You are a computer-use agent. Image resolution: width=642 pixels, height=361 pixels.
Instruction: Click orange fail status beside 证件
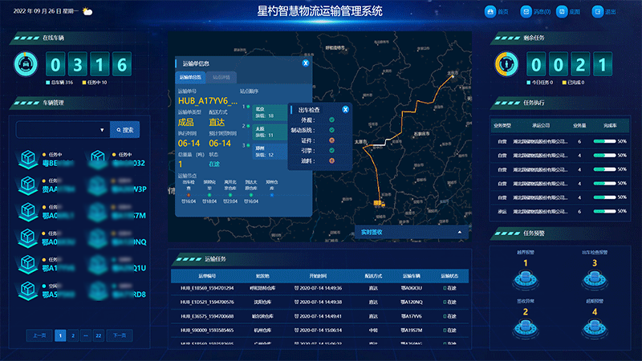click(331, 139)
